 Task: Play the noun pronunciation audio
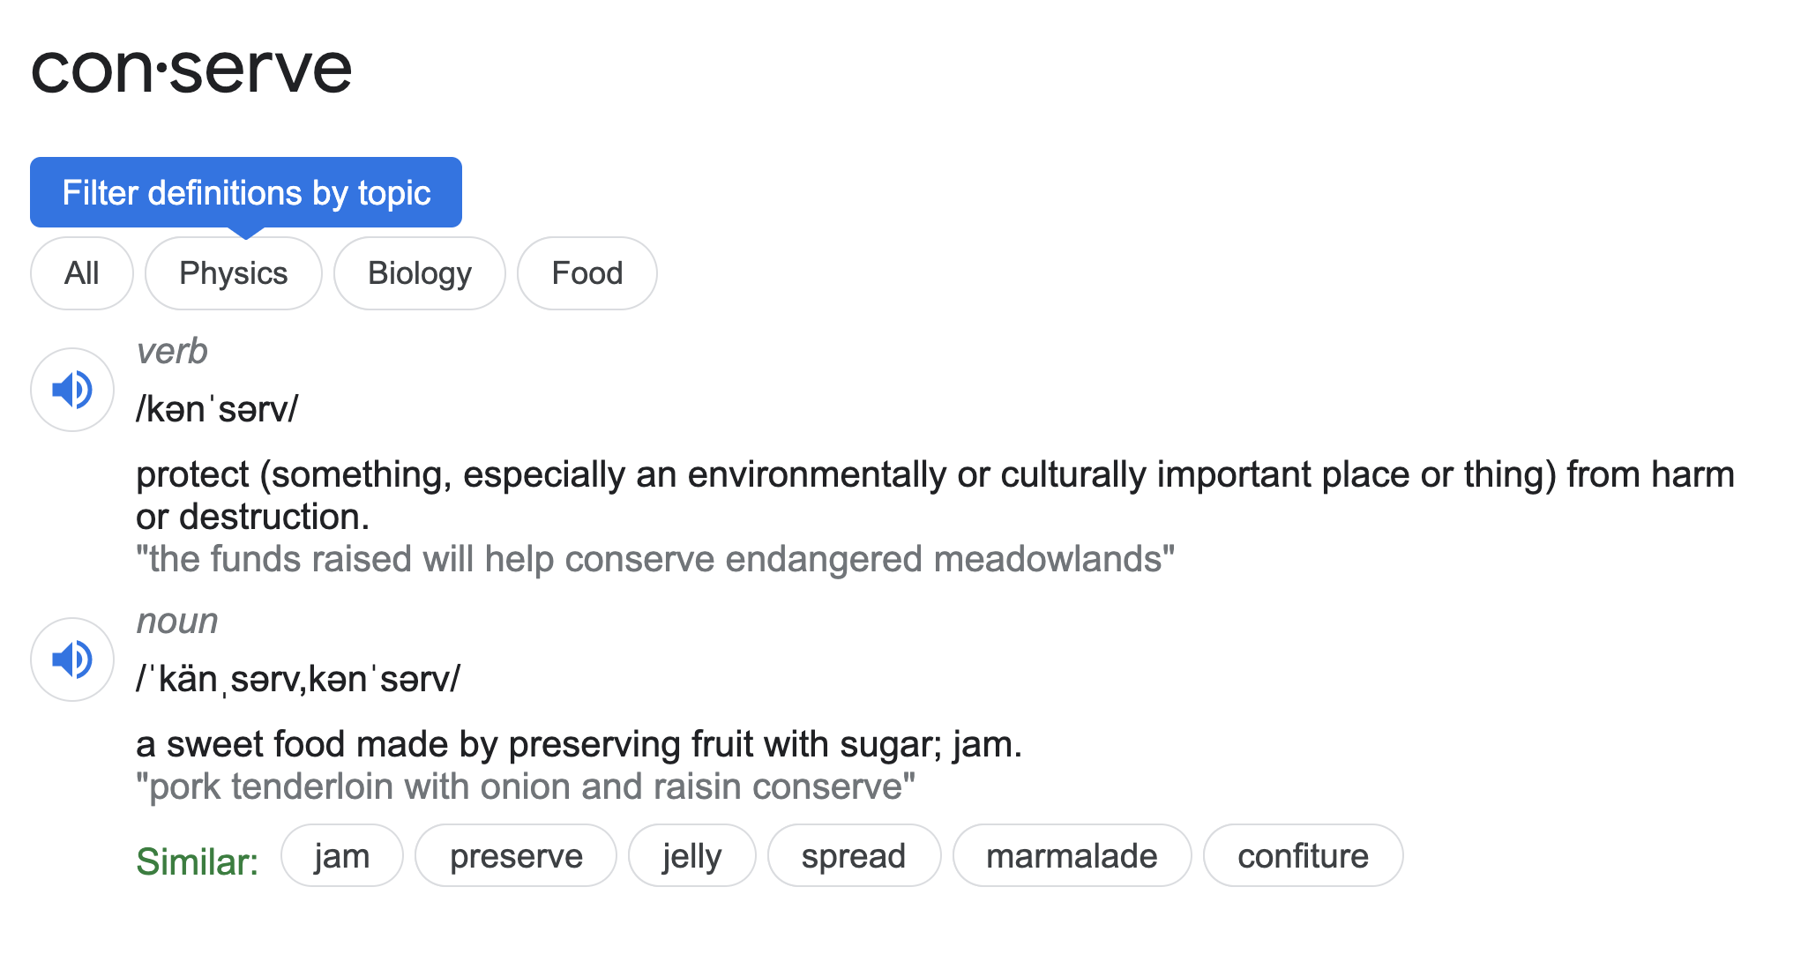point(72,660)
